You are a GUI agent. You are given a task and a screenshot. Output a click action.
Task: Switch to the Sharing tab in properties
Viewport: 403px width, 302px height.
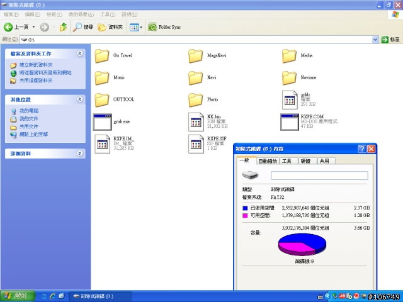pos(326,161)
